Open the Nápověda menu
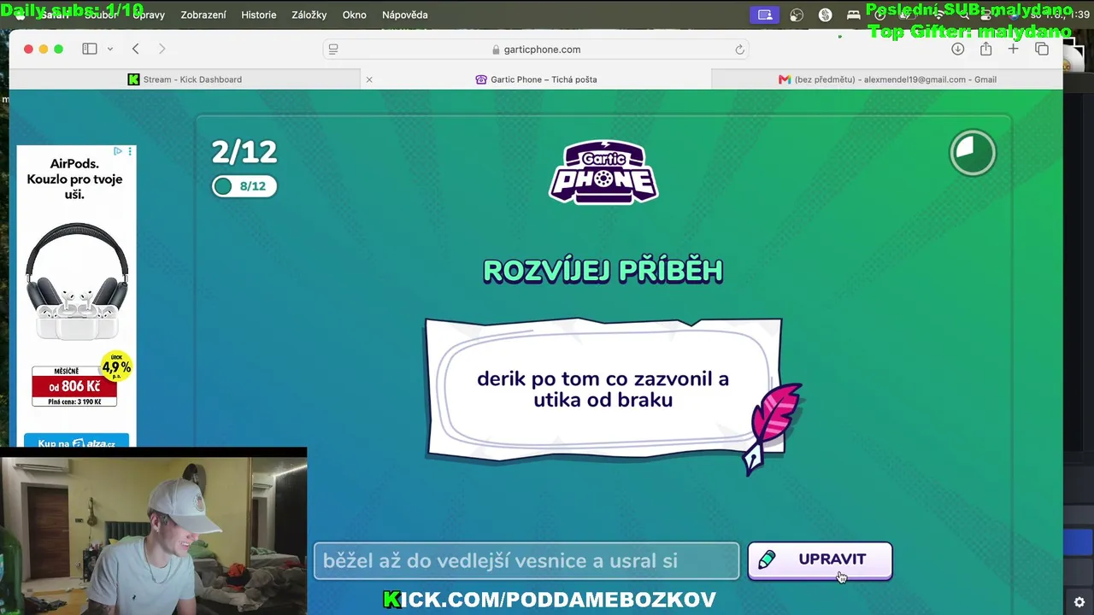Image resolution: width=1094 pixels, height=615 pixels. click(405, 15)
